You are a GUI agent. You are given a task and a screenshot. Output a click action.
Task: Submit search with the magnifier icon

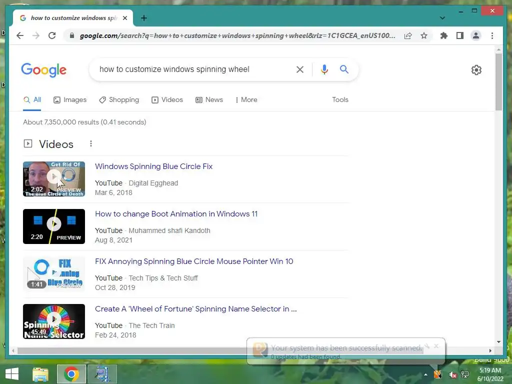344,69
